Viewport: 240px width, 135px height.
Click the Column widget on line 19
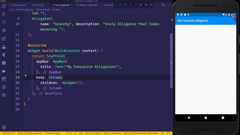pyautogui.click(x=55, y=78)
